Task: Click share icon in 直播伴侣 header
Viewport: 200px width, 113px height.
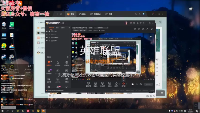Action: click(151, 29)
